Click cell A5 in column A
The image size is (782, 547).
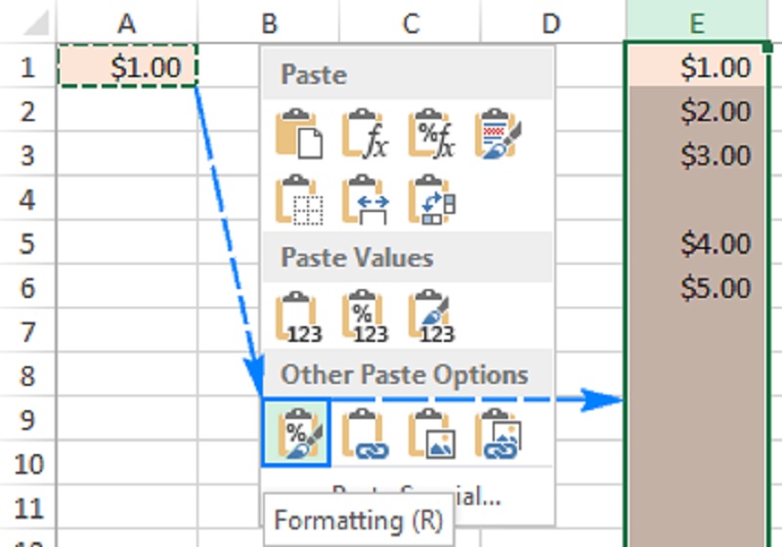(x=128, y=243)
